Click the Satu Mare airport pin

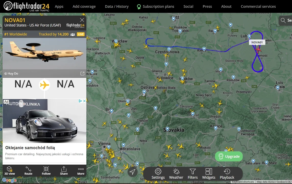(253, 161)
